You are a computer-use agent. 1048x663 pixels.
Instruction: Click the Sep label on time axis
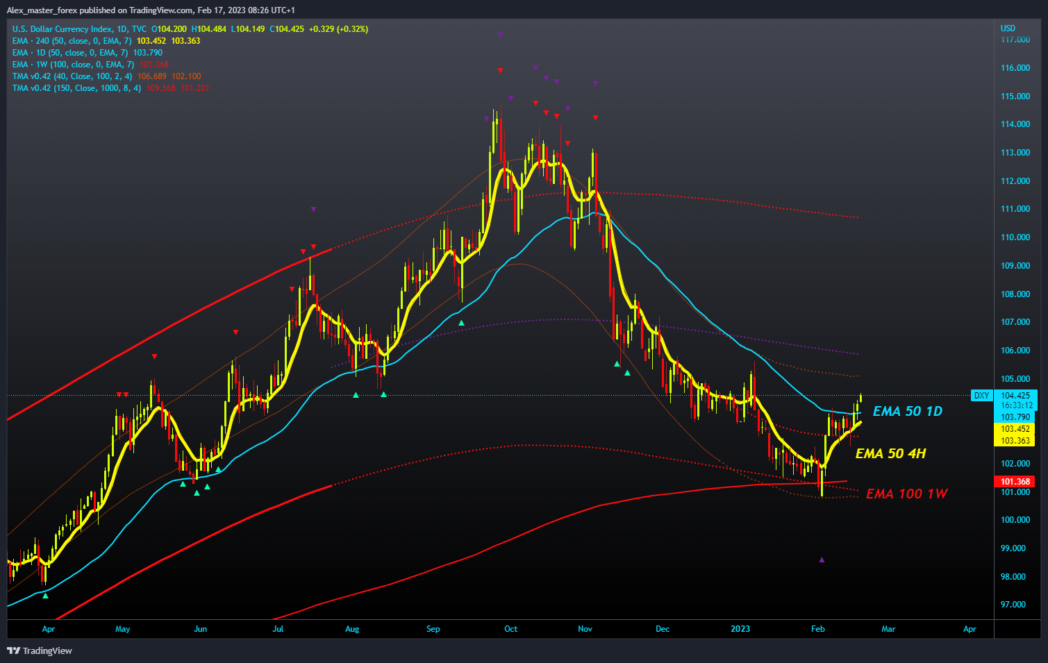tap(433, 629)
